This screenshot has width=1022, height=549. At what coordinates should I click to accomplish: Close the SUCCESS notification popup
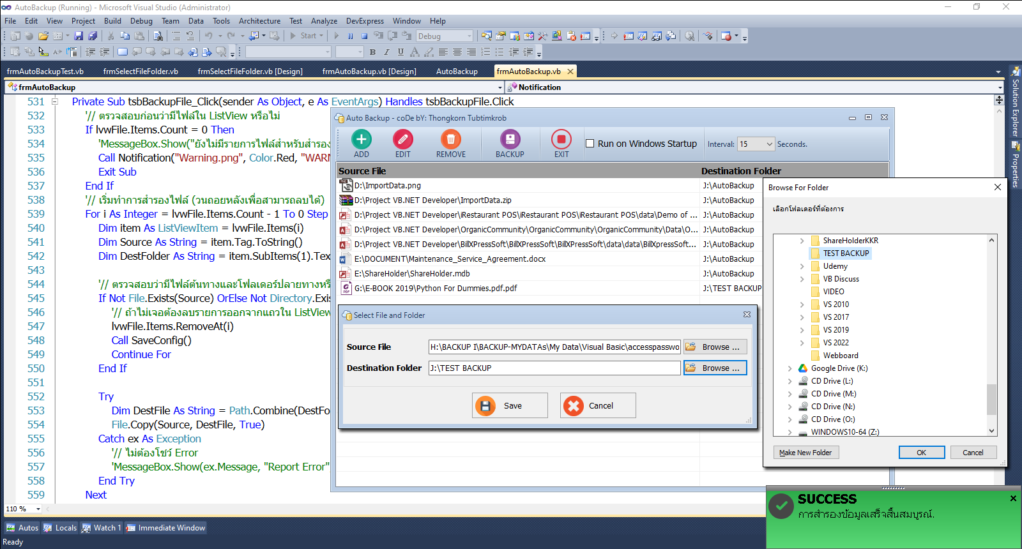1013,499
